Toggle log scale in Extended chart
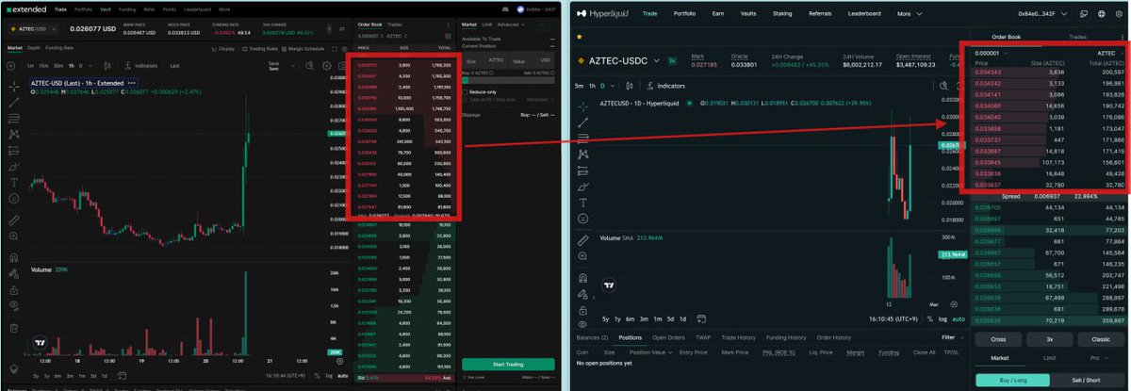The image size is (1131, 391). point(328,376)
